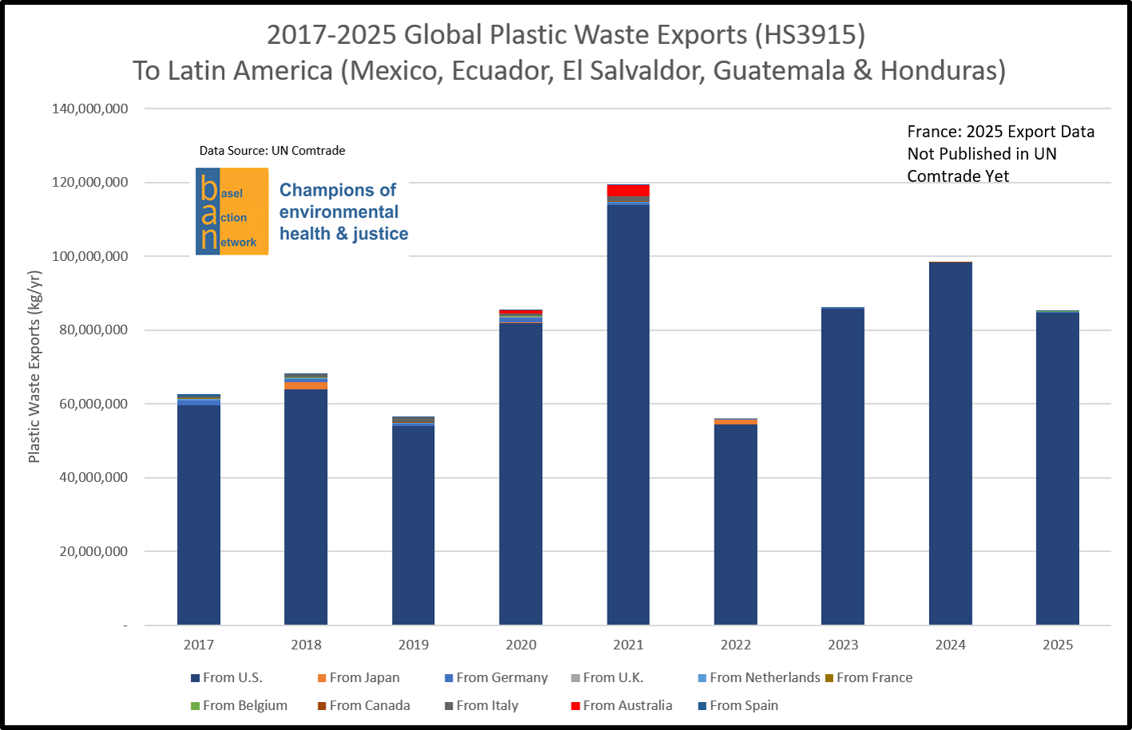The height and width of the screenshot is (730, 1132).
Task: Click the chart title "2017-2025 Global Plastic Waste Exports (HS3915)"
Action: [566, 34]
